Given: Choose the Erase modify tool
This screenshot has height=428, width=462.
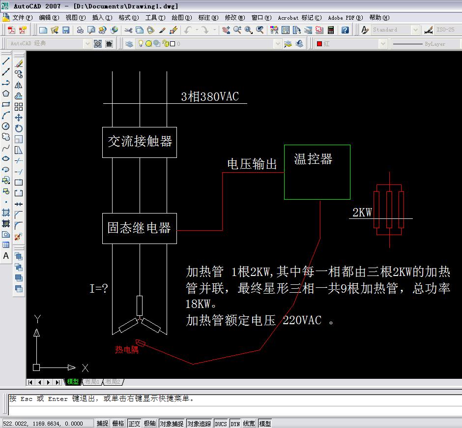Looking at the screenshot, I should [x=19, y=63].
